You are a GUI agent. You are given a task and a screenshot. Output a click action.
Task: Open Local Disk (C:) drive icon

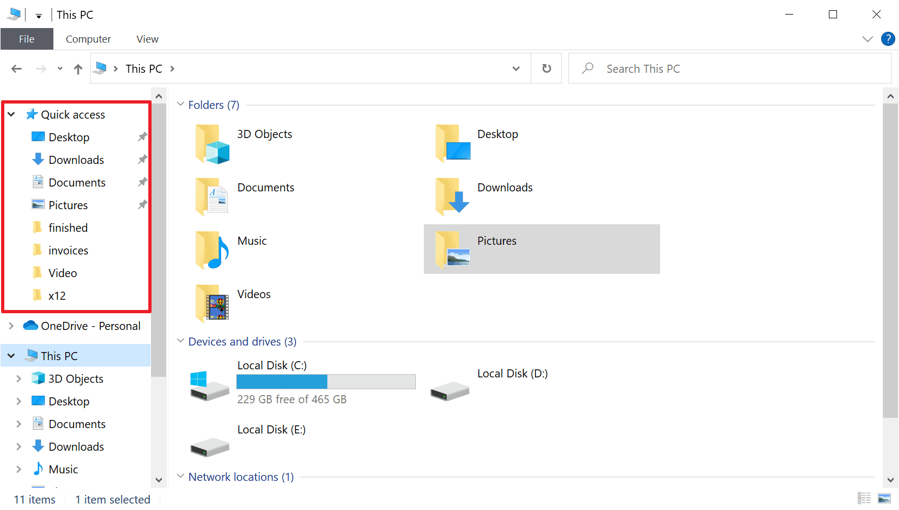pyautogui.click(x=209, y=384)
